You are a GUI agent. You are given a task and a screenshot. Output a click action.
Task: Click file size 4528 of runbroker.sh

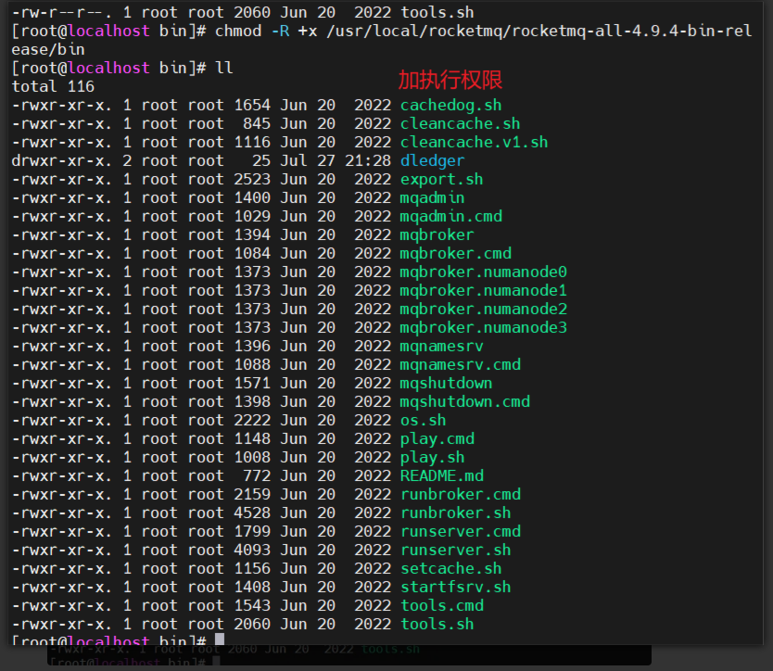coord(252,513)
